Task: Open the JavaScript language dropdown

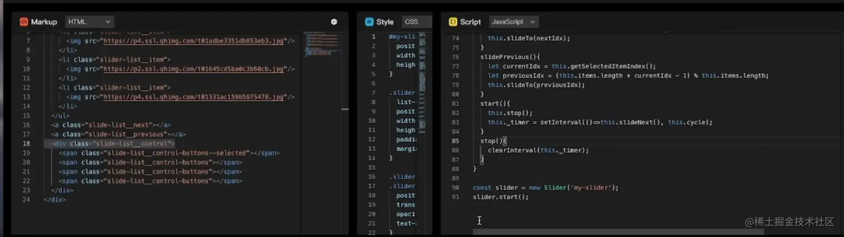Action: 513,22
